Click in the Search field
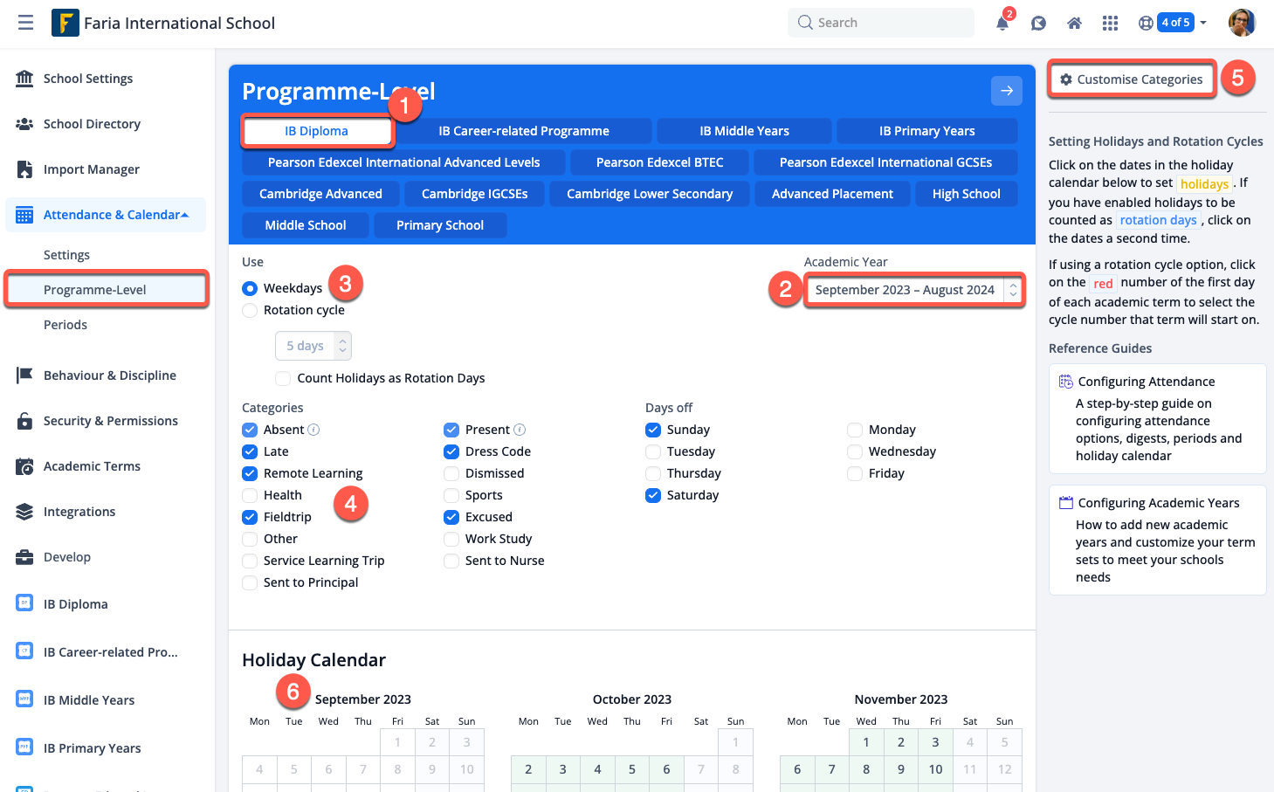This screenshot has height=792, width=1274. point(881,23)
